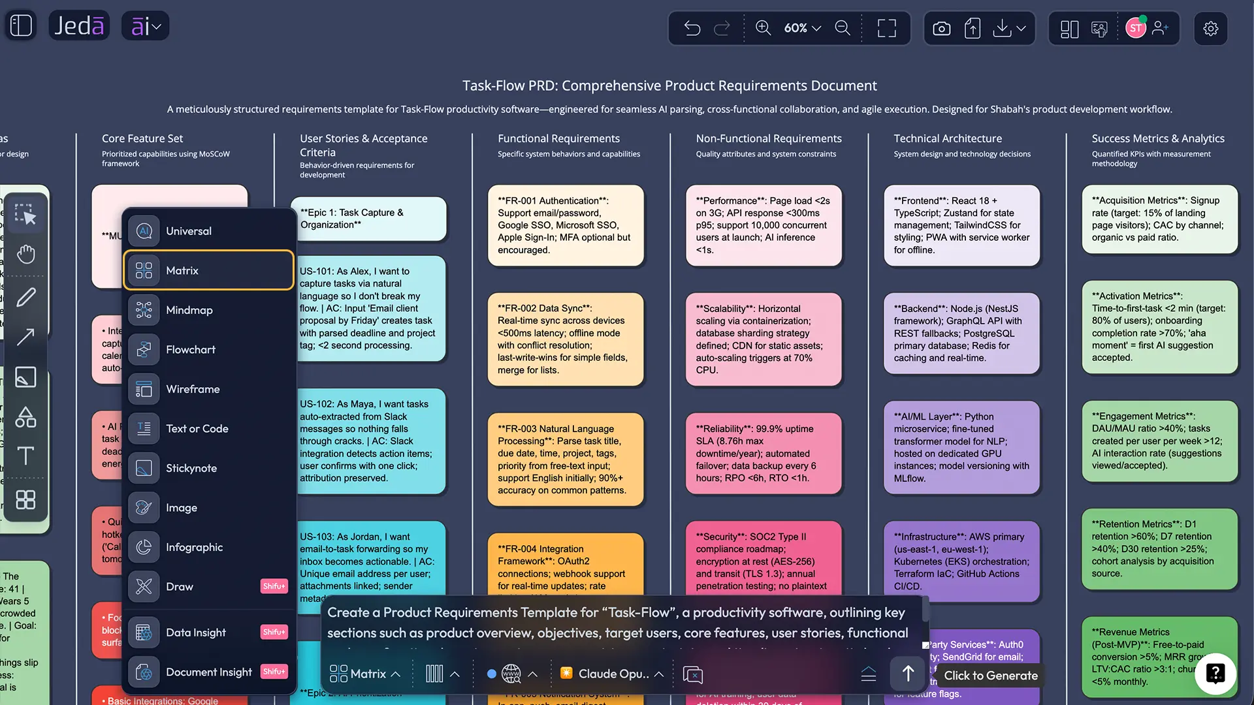The image size is (1254, 705).
Task: Choose Wireframe from the output menu
Action: (x=209, y=389)
